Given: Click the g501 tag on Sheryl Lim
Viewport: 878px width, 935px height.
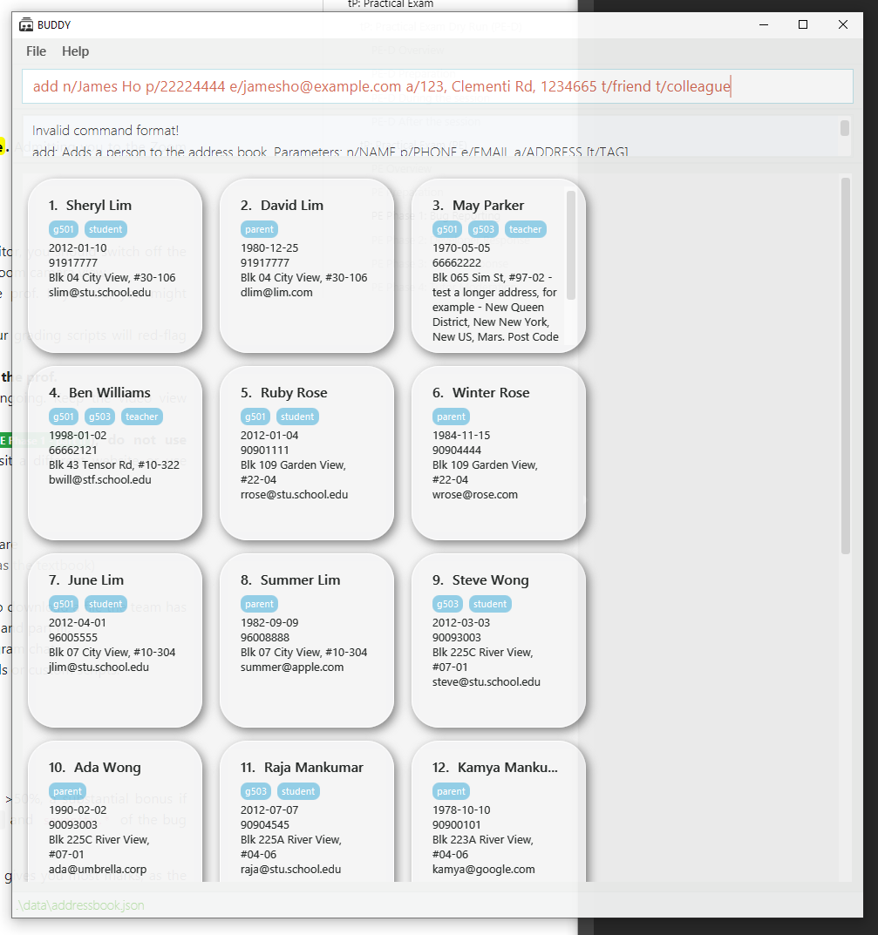Looking at the screenshot, I should point(64,229).
